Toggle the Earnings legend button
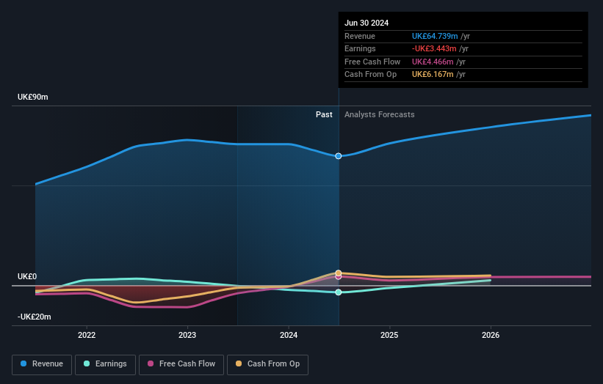The width and height of the screenshot is (603, 384). point(105,364)
